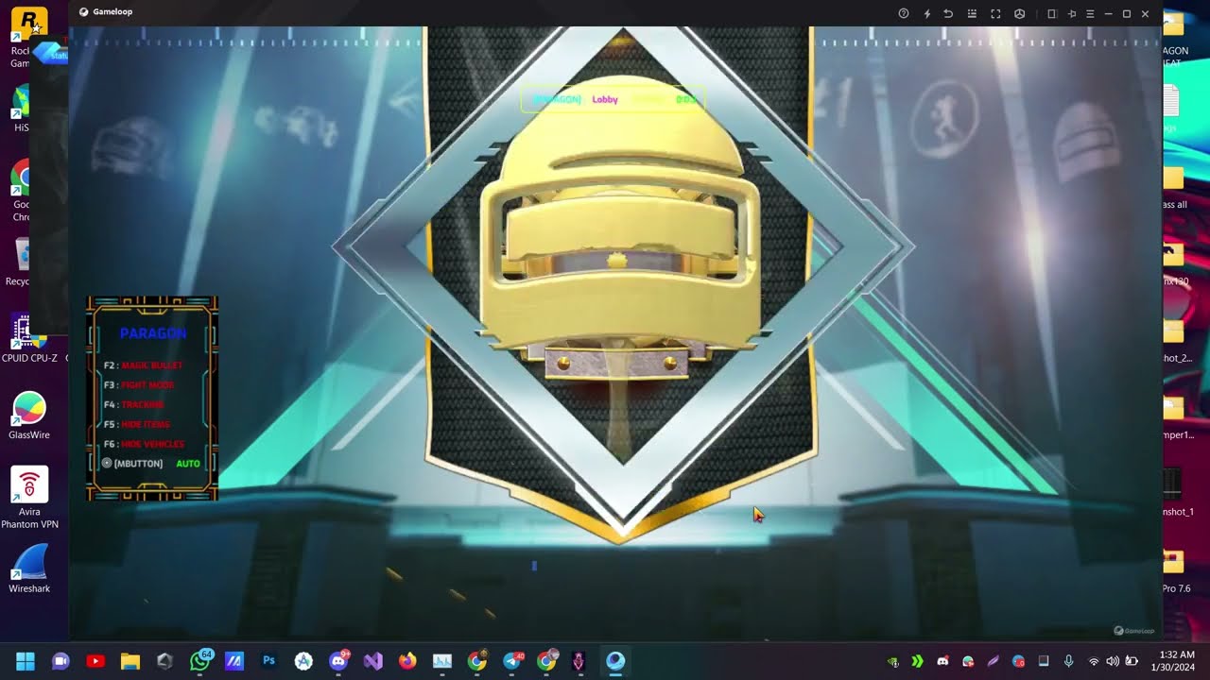The width and height of the screenshot is (1210, 680).
Task: Click the back arrow icon in Gameloop title bar
Action: click(x=948, y=13)
